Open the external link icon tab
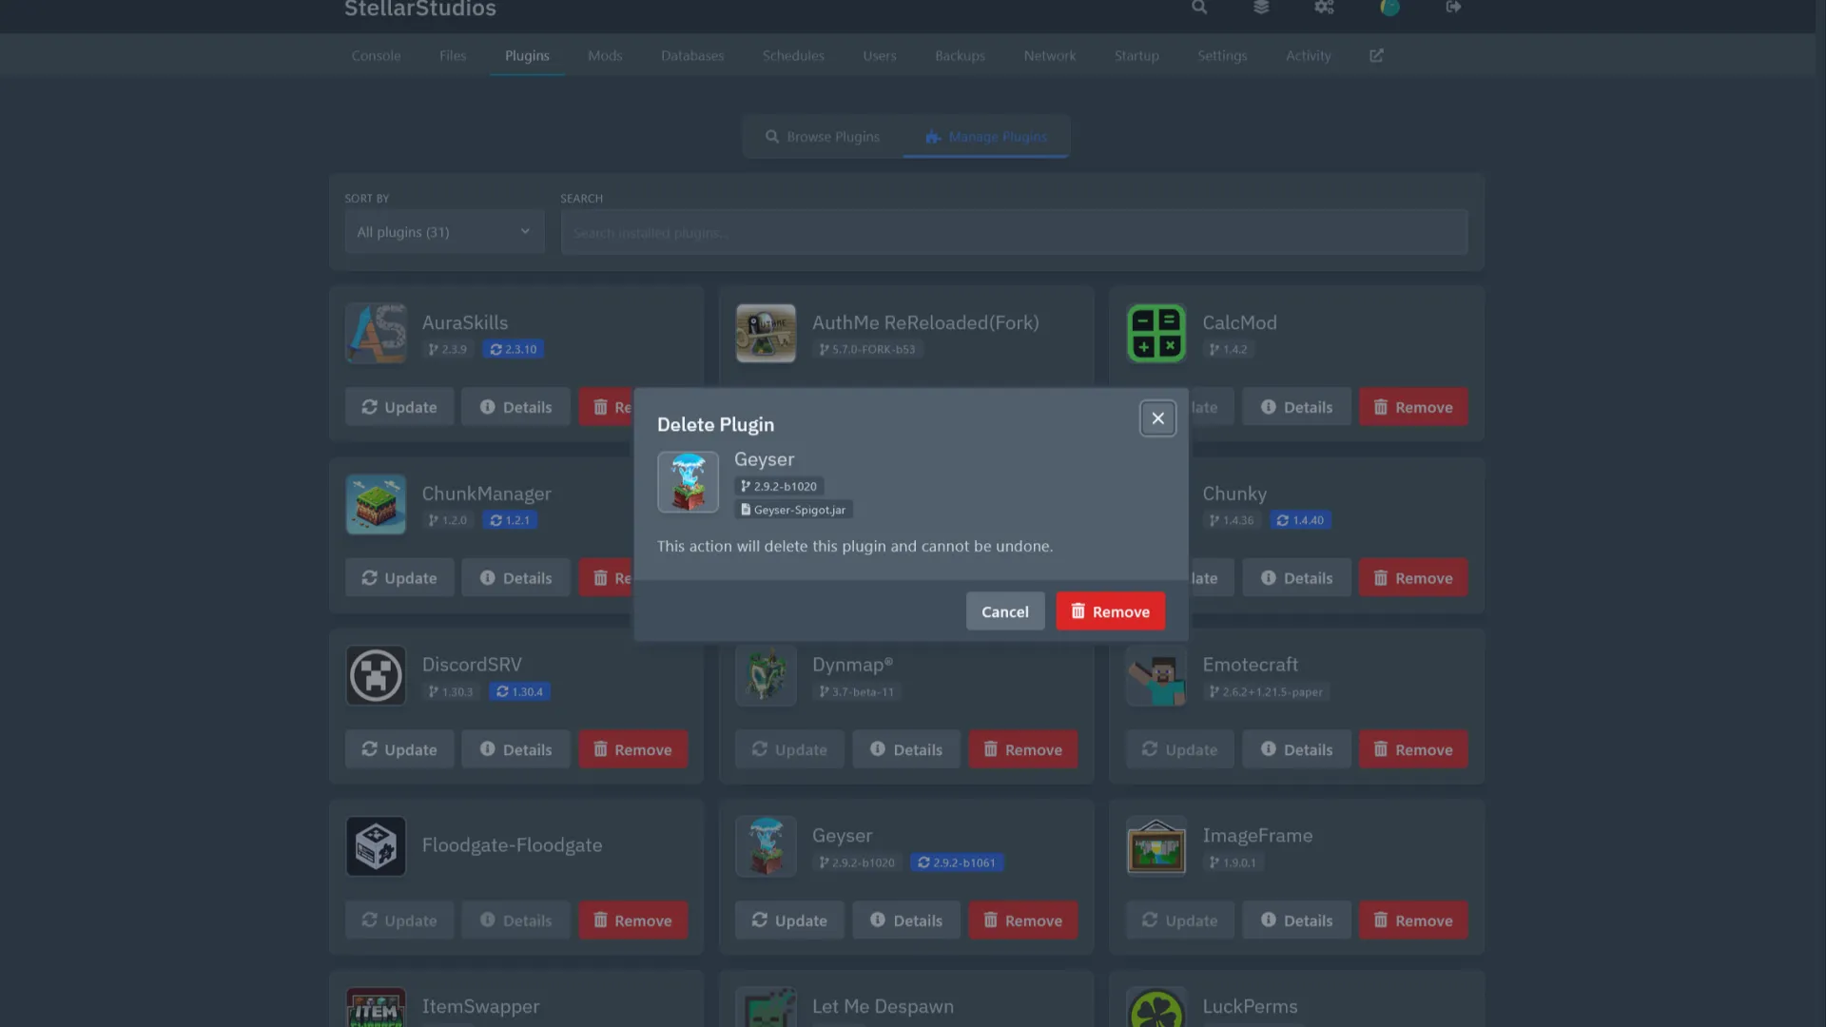The width and height of the screenshot is (1826, 1027). click(1376, 56)
